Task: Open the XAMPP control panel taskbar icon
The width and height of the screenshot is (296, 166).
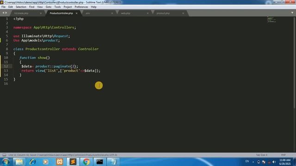Action: [x=60, y=162]
